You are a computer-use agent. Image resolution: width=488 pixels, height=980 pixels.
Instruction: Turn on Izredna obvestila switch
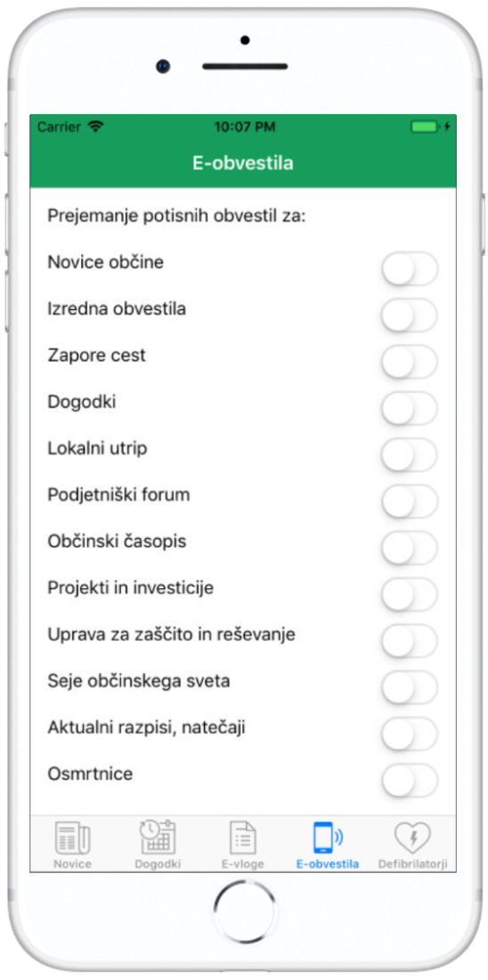tap(410, 315)
